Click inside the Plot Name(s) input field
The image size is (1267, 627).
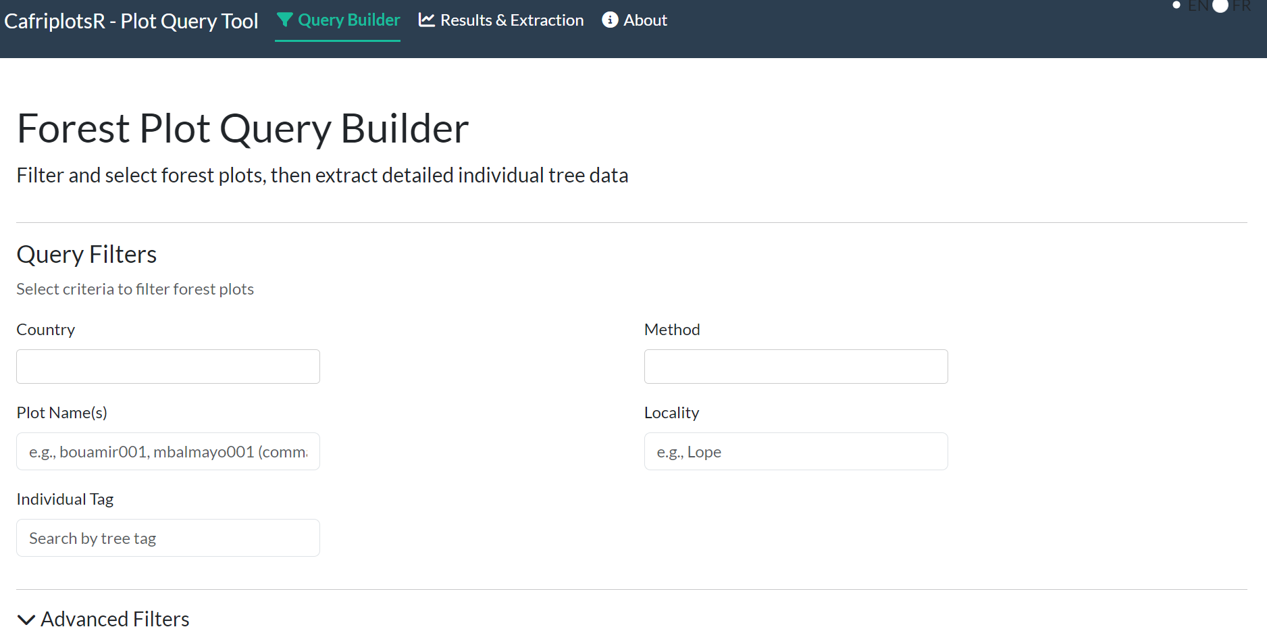coord(167,451)
